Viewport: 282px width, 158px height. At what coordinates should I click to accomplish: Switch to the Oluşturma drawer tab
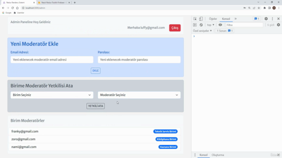218,155
